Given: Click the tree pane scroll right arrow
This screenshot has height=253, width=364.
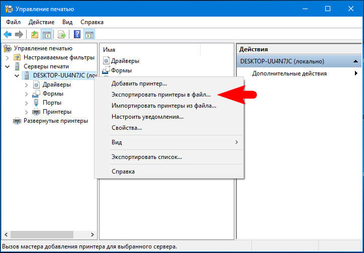Looking at the screenshot, I should click(93, 234).
